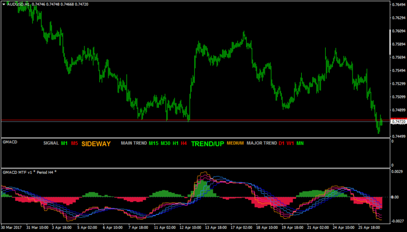407x232 pixels.
Task: Click the TREND/UP status text
Action: tap(208, 144)
